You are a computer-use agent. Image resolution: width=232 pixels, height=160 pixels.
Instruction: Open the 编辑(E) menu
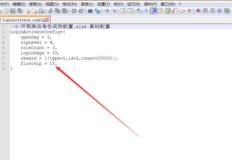[x=19, y=4]
